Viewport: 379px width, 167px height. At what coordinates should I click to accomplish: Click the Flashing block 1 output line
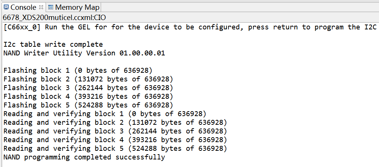click(x=78, y=70)
